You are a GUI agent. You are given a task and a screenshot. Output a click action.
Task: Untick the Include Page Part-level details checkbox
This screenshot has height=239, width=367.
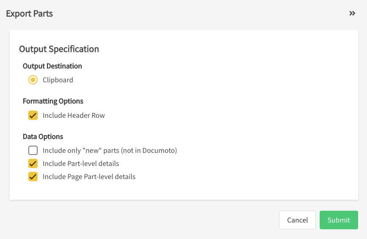coord(33,177)
